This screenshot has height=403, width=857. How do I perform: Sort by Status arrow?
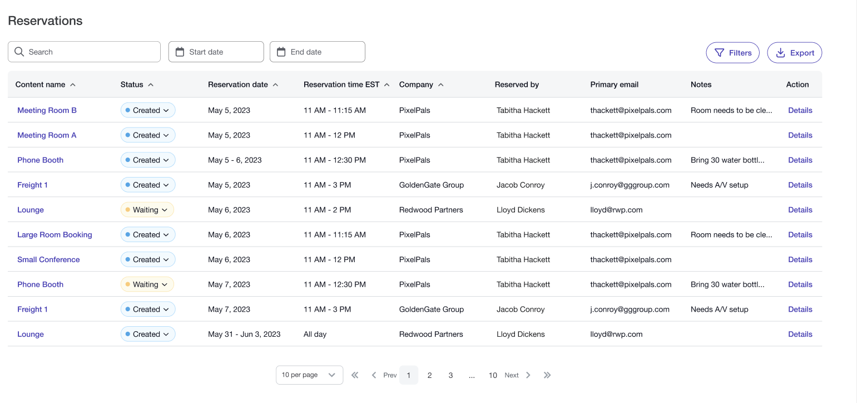pos(151,85)
